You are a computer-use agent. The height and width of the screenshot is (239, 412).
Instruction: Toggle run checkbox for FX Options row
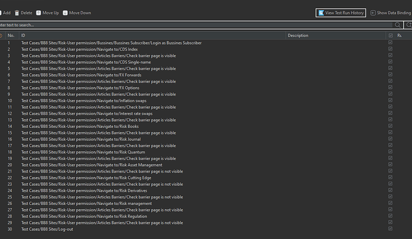coord(390,87)
